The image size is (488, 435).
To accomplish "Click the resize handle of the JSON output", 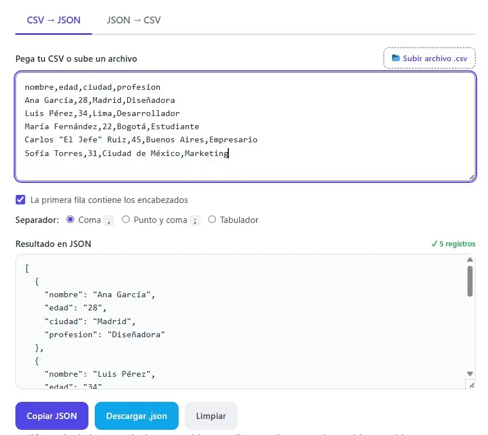I will 471,385.
